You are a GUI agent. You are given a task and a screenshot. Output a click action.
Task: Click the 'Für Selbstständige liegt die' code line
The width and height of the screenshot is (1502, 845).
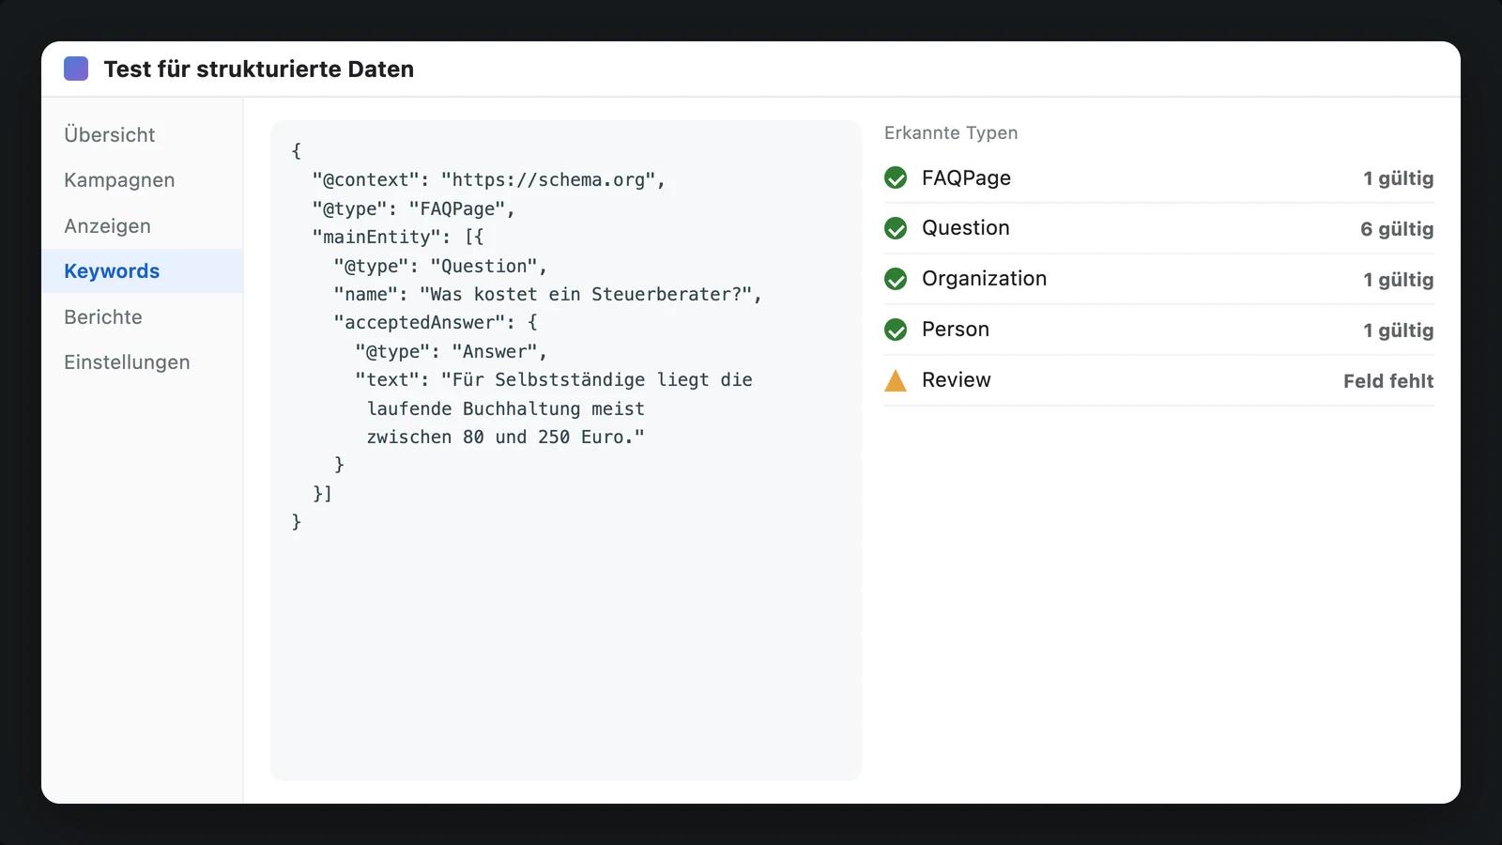pyautogui.click(x=554, y=380)
